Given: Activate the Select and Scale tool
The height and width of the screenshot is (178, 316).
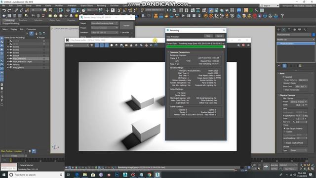Looking at the screenshot, I should pyautogui.click(x=79, y=10).
